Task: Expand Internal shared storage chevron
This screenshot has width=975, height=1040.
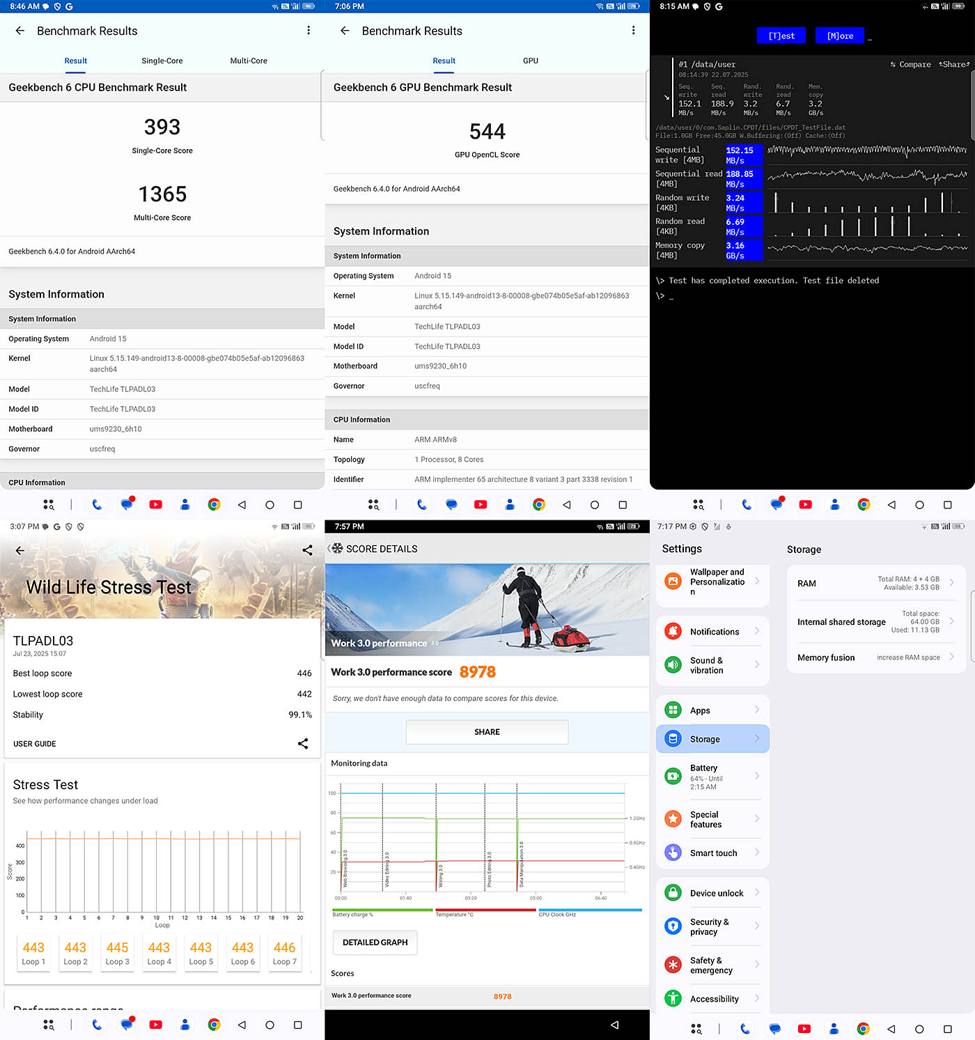Action: coord(952,621)
